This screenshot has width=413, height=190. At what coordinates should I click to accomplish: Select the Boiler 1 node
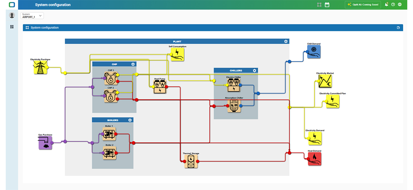pos(109,134)
